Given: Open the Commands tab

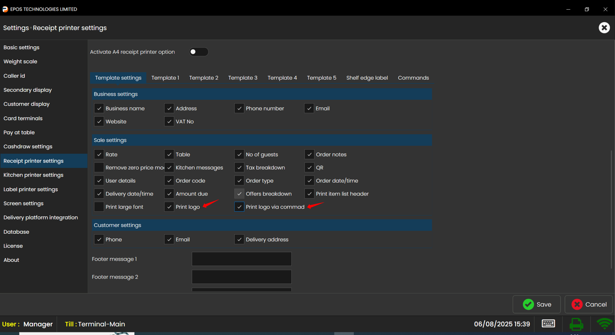Looking at the screenshot, I should point(413,78).
